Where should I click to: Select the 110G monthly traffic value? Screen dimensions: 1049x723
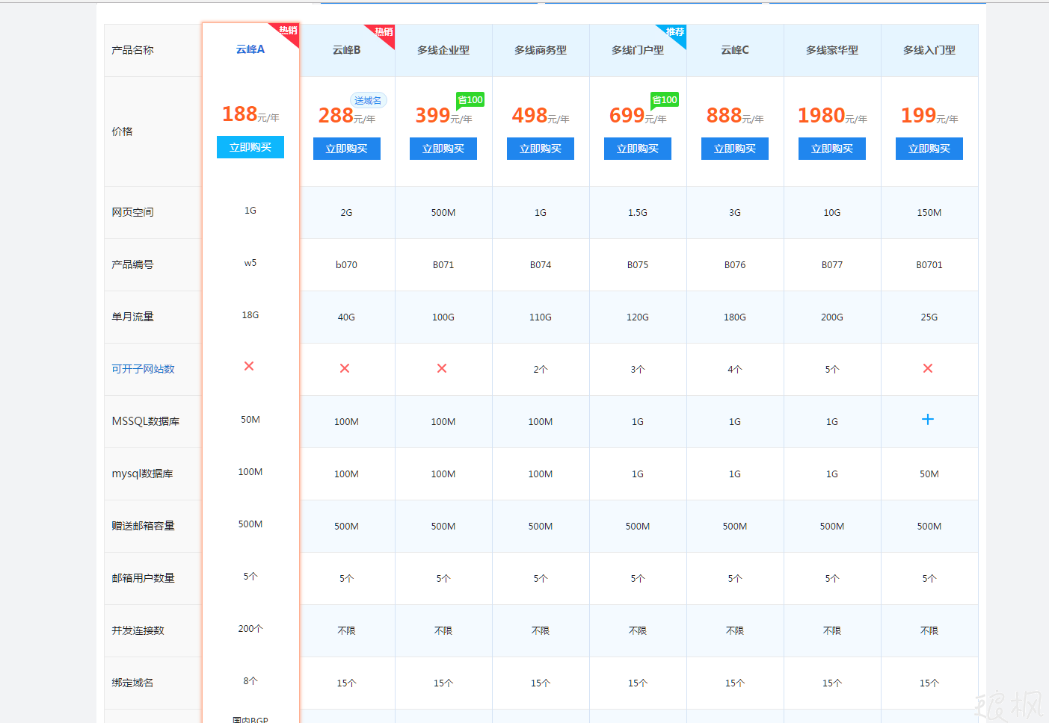click(x=541, y=317)
